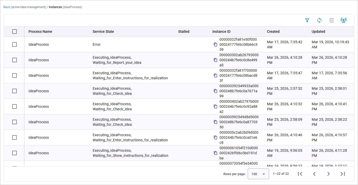The width and height of the screenshot is (358, 185).
Task: Copy instance ID of the Error row
Action: (x=215, y=44)
